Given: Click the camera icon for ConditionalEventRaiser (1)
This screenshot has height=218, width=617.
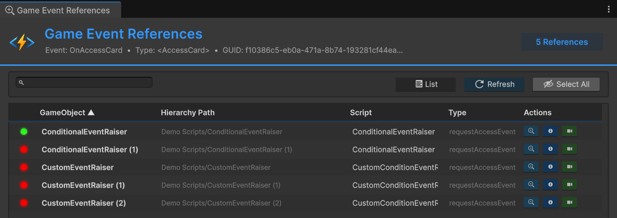Looking at the screenshot, I should (569, 149).
